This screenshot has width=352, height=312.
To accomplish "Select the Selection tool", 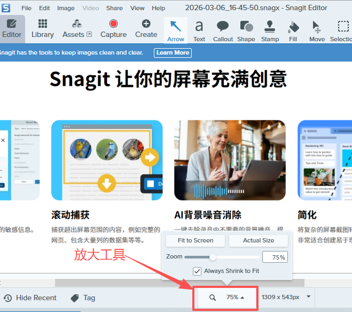I will [x=341, y=31].
